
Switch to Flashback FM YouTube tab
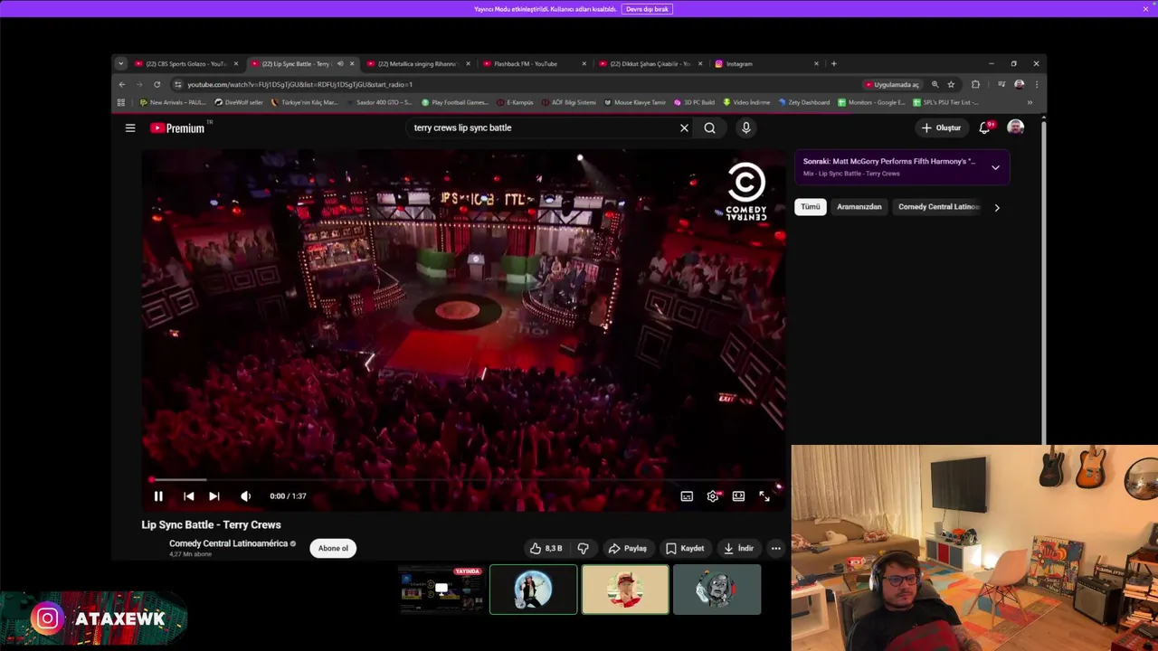[532, 64]
